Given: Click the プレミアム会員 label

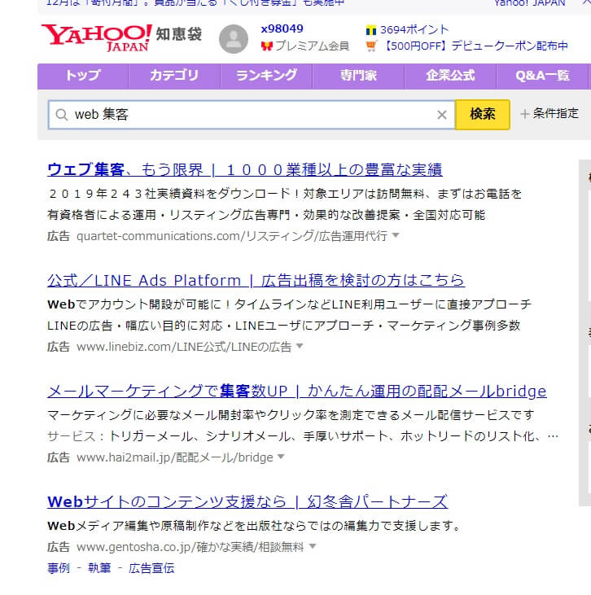Looking at the screenshot, I should coord(312,46).
